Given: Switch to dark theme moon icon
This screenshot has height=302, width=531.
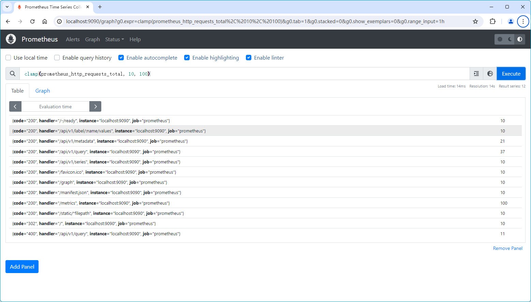Looking at the screenshot, I should coord(510,39).
